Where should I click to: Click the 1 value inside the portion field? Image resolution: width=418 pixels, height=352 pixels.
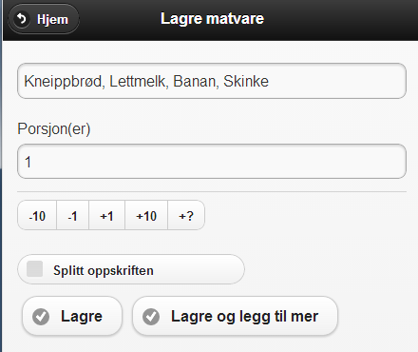point(28,162)
